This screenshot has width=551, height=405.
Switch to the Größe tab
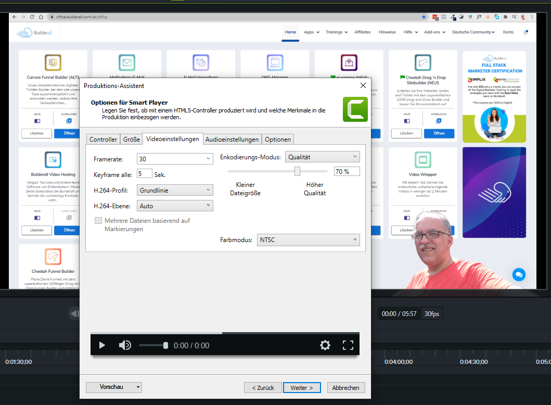tap(132, 139)
